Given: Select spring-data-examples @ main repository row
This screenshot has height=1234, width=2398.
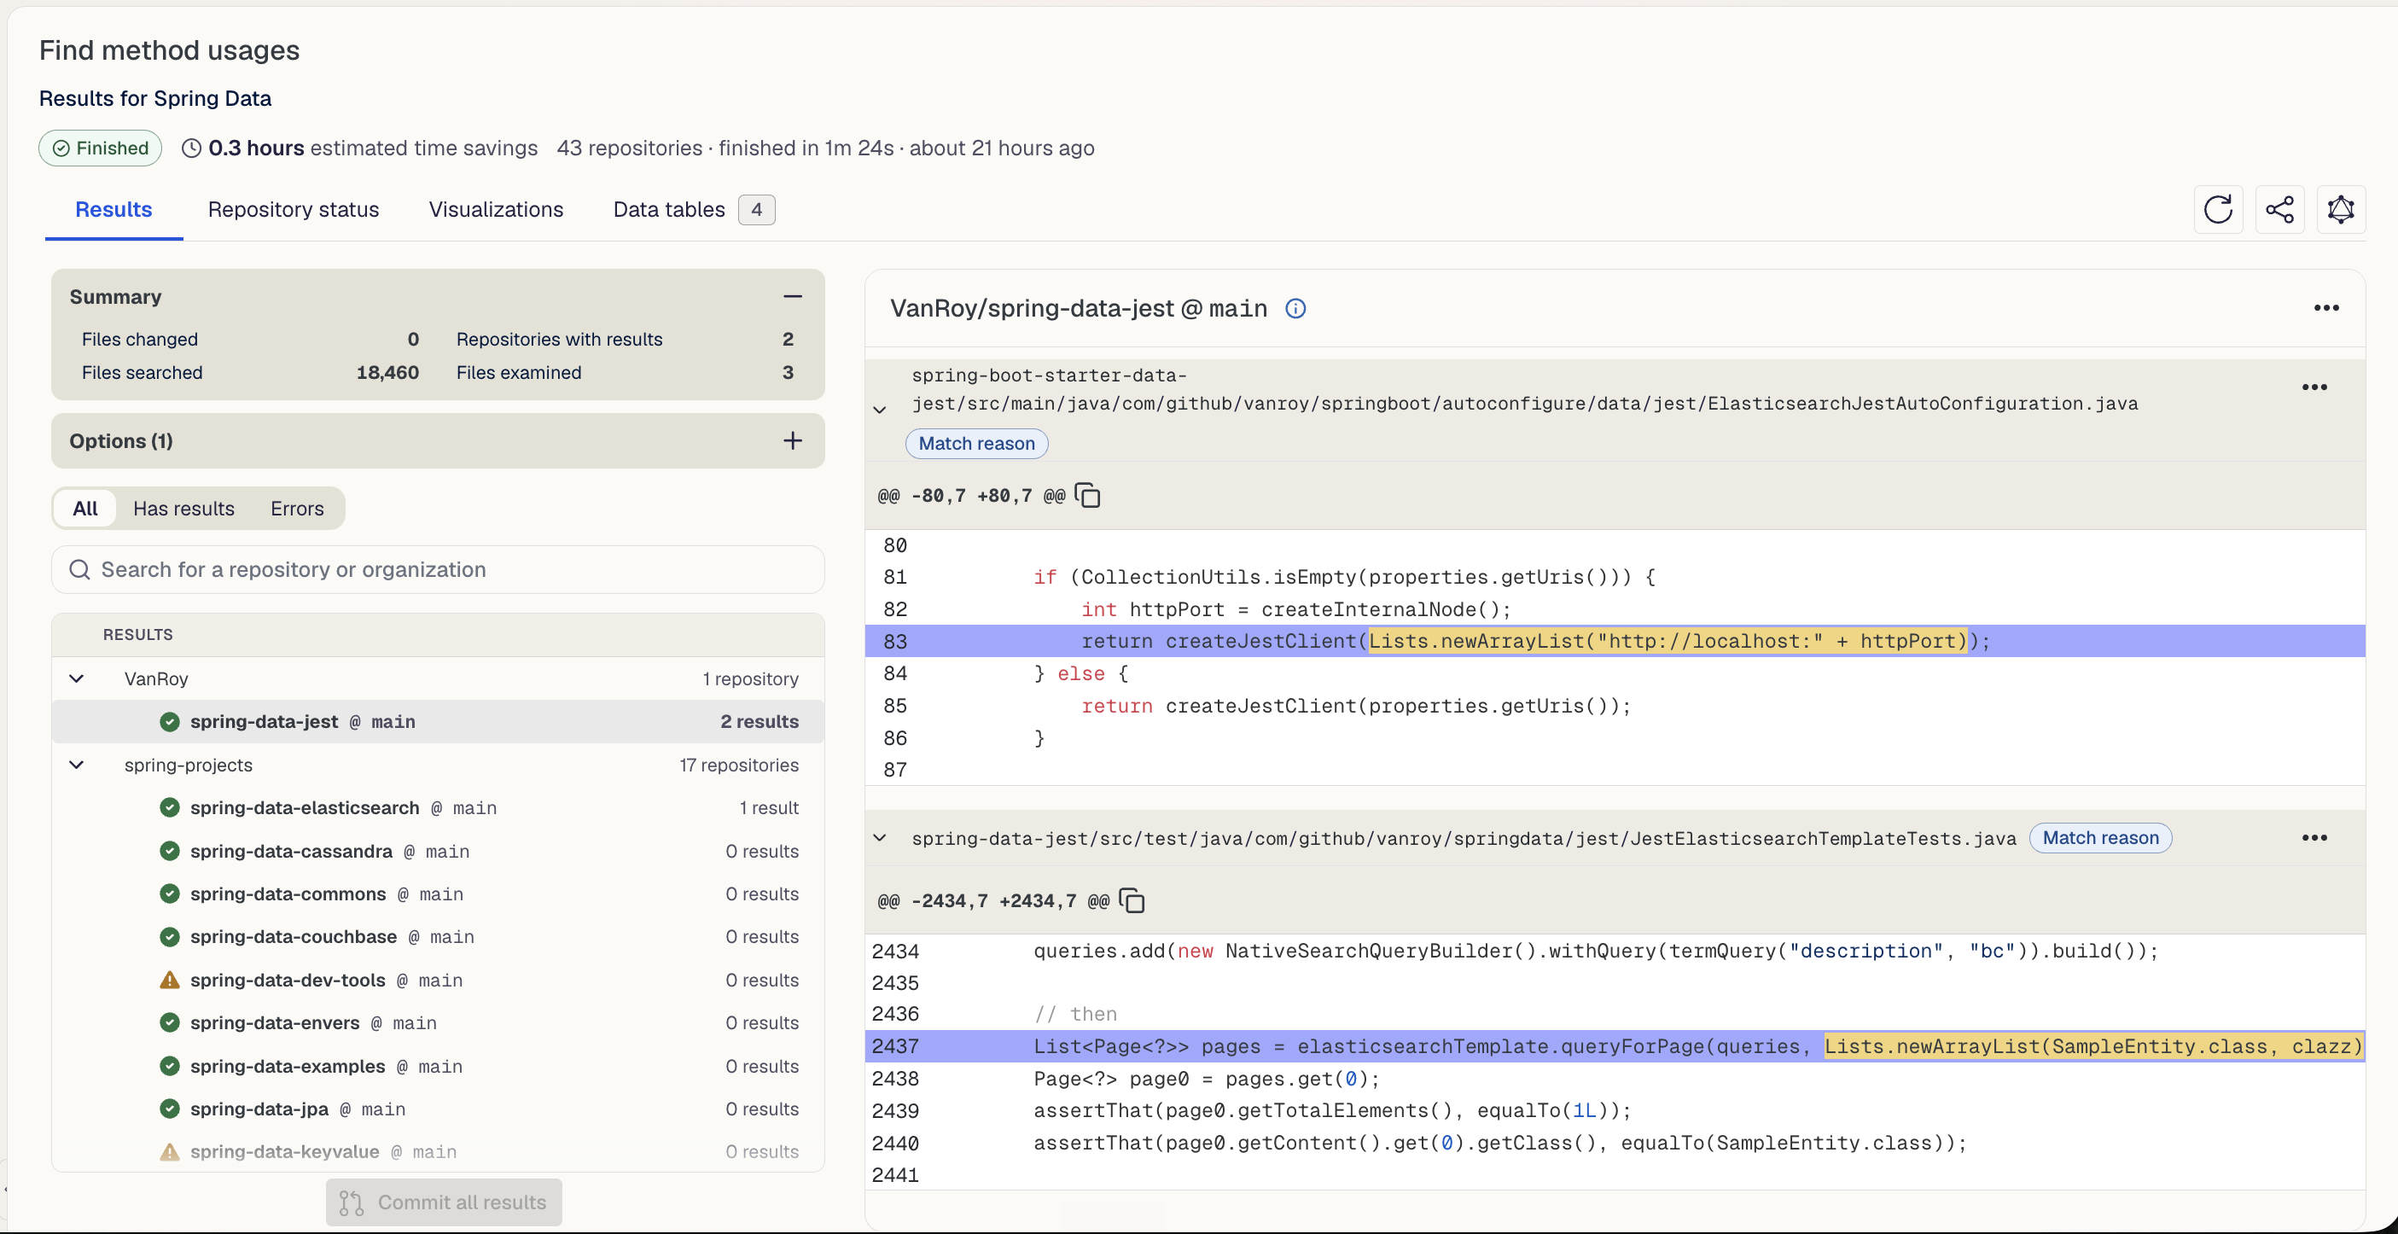Looking at the screenshot, I should coord(438,1067).
